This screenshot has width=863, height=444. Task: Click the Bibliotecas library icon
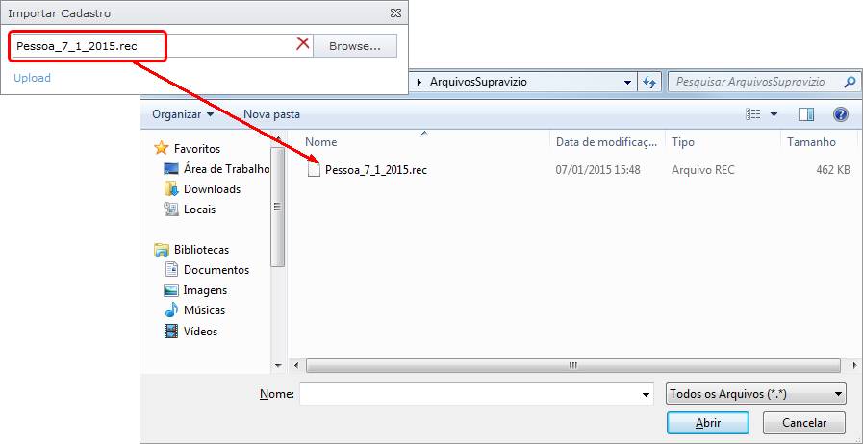162,250
